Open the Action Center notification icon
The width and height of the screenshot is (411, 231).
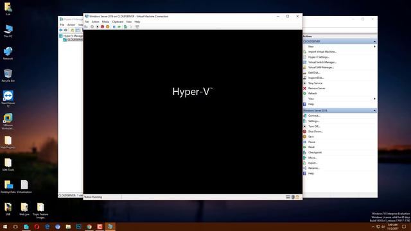pyautogui.click(x=404, y=227)
